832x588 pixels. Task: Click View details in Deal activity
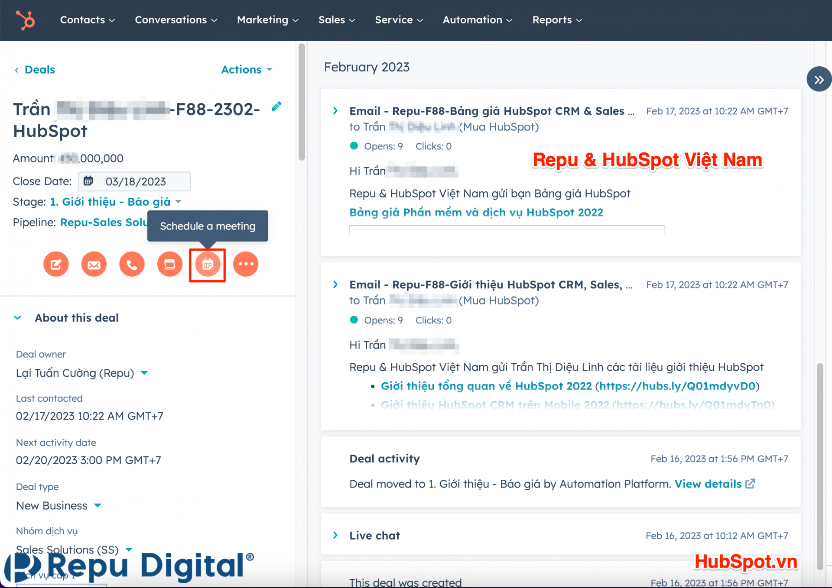point(708,484)
